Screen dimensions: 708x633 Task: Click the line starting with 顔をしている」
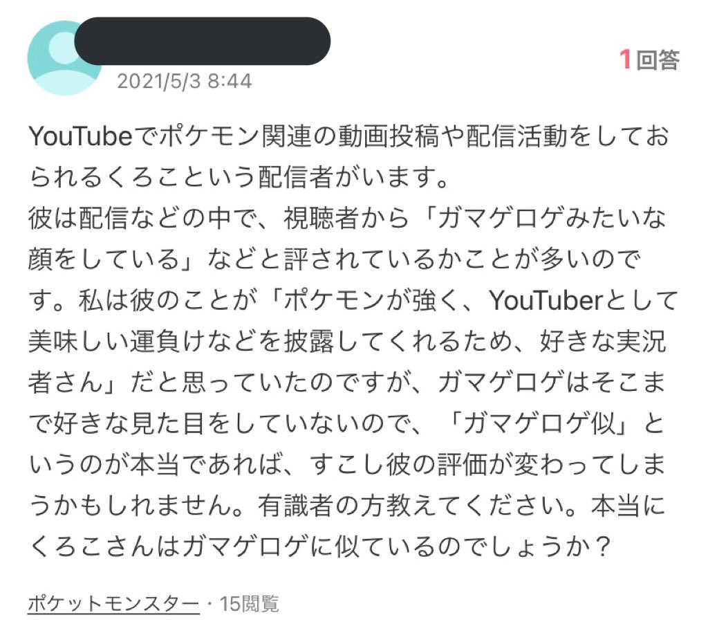tap(335, 259)
